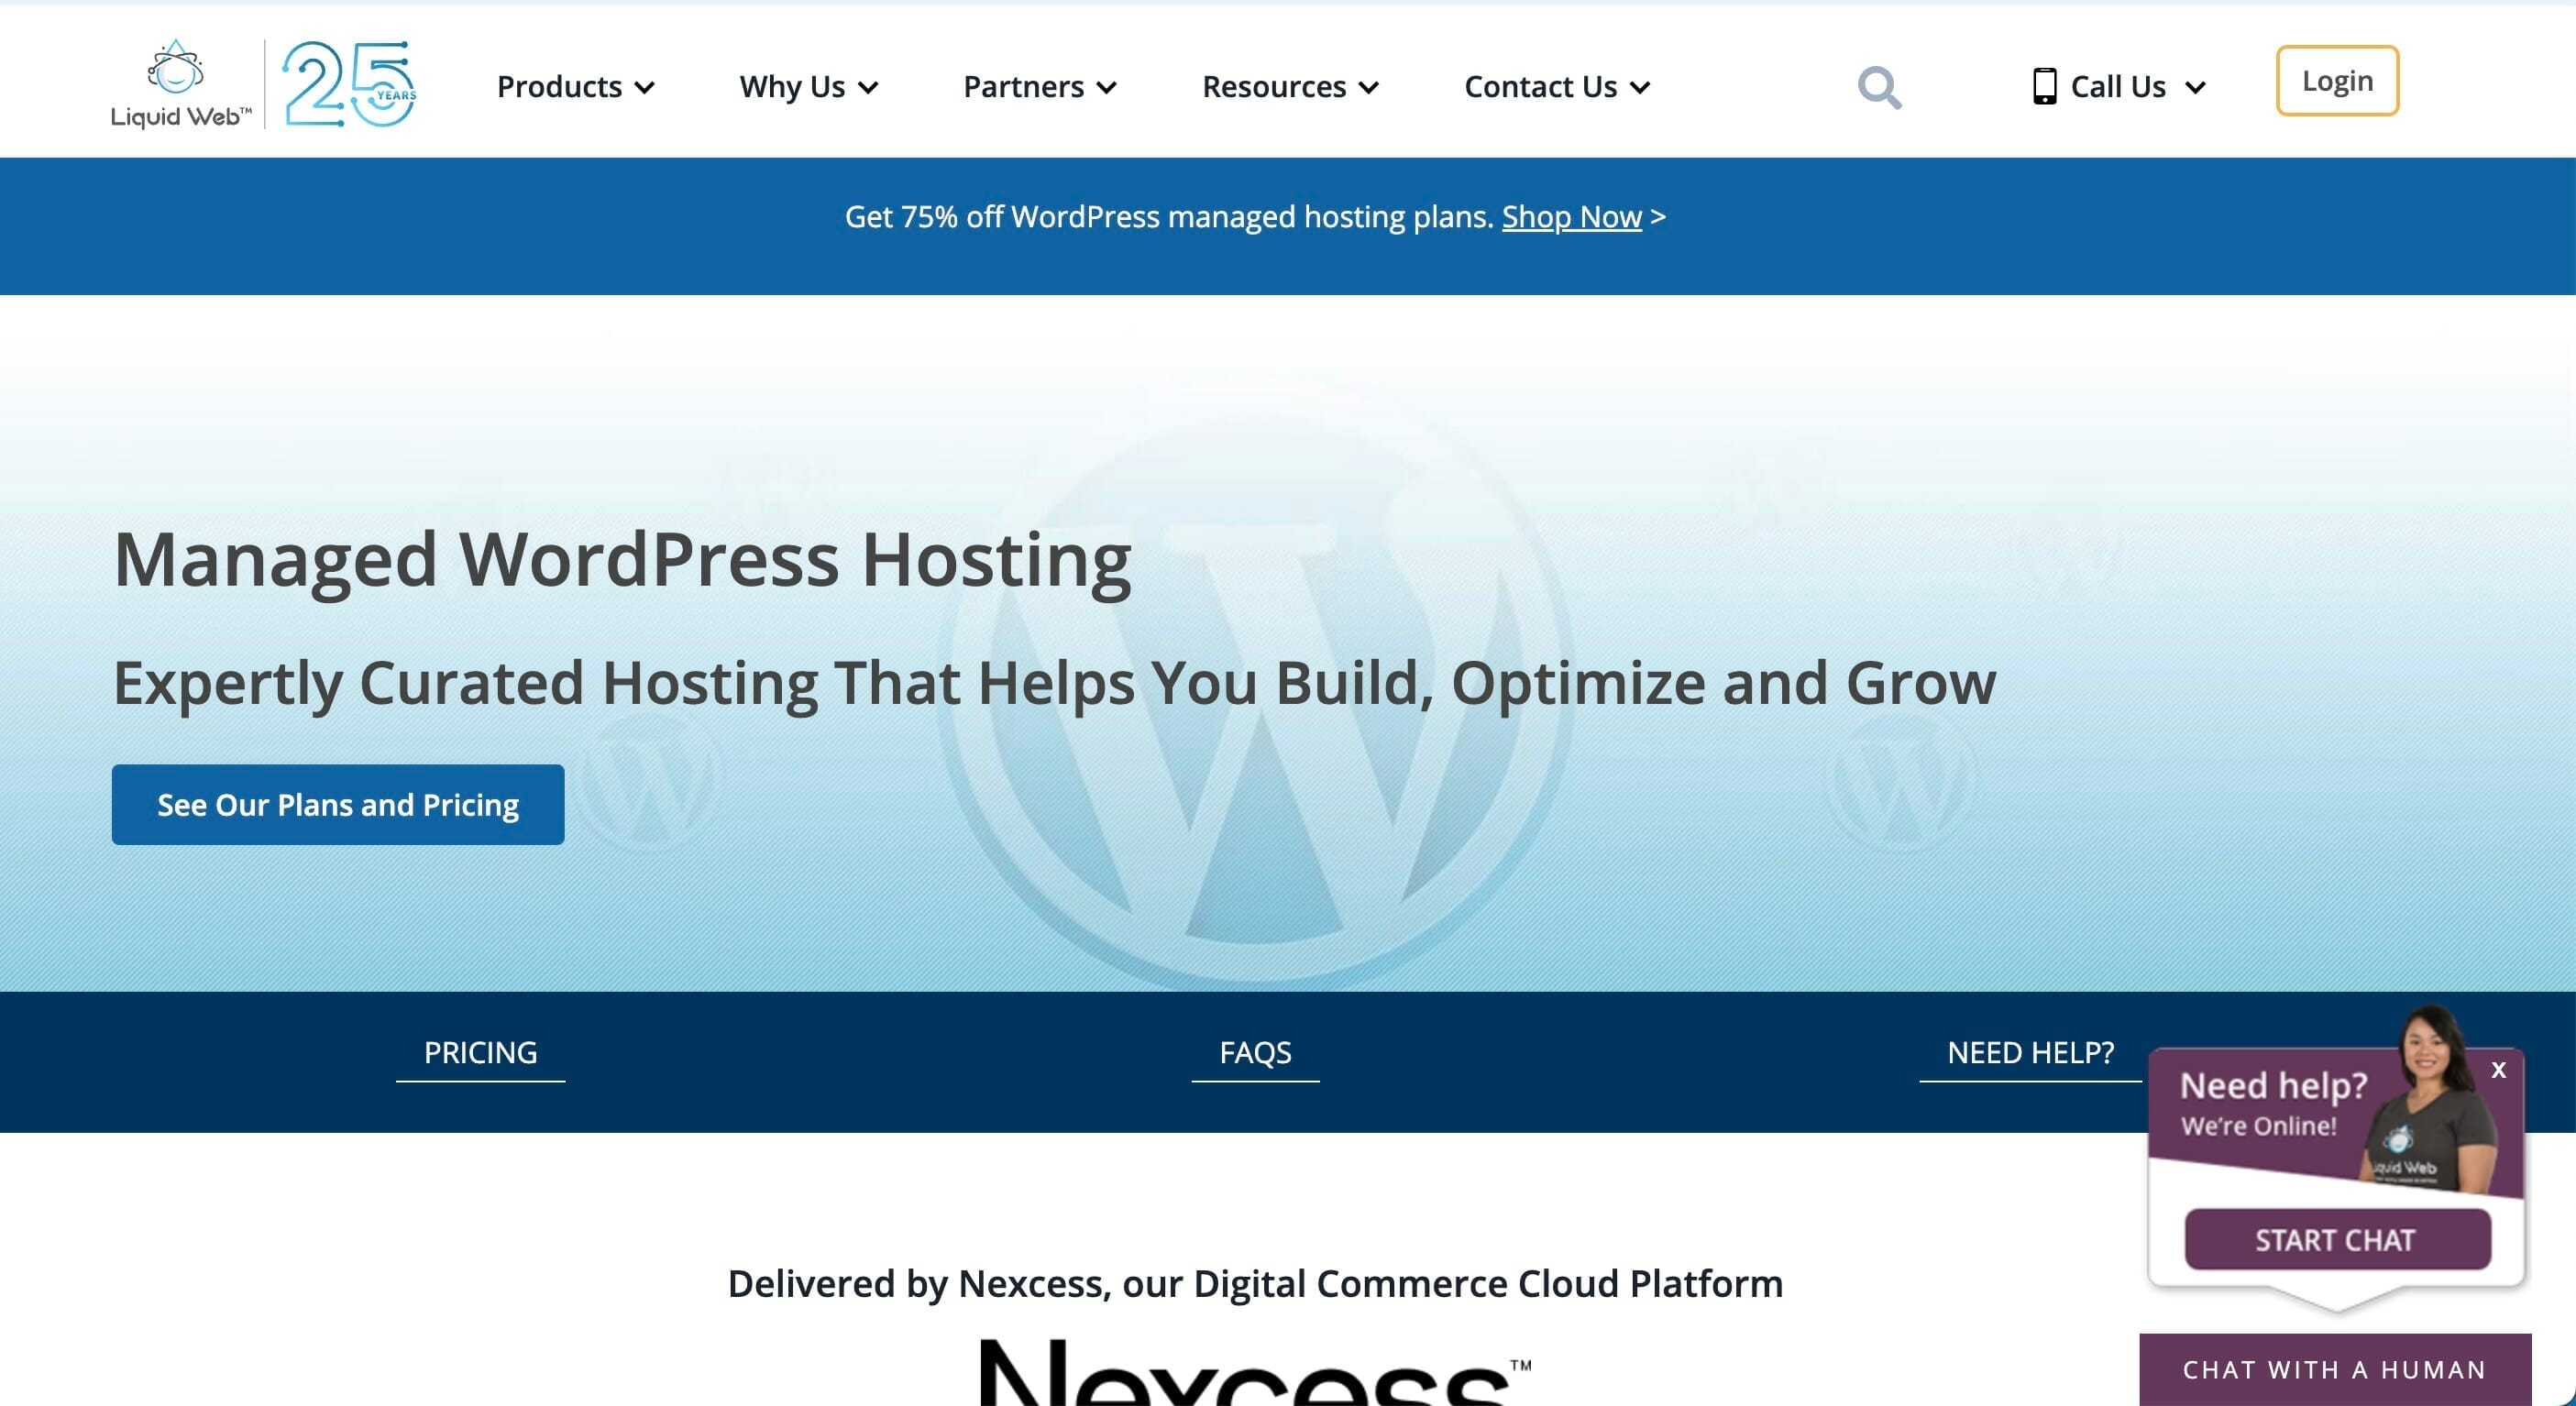Open the Contact Us menu
Image resolution: width=2576 pixels, height=1406 pixels.
(1557, 87)
